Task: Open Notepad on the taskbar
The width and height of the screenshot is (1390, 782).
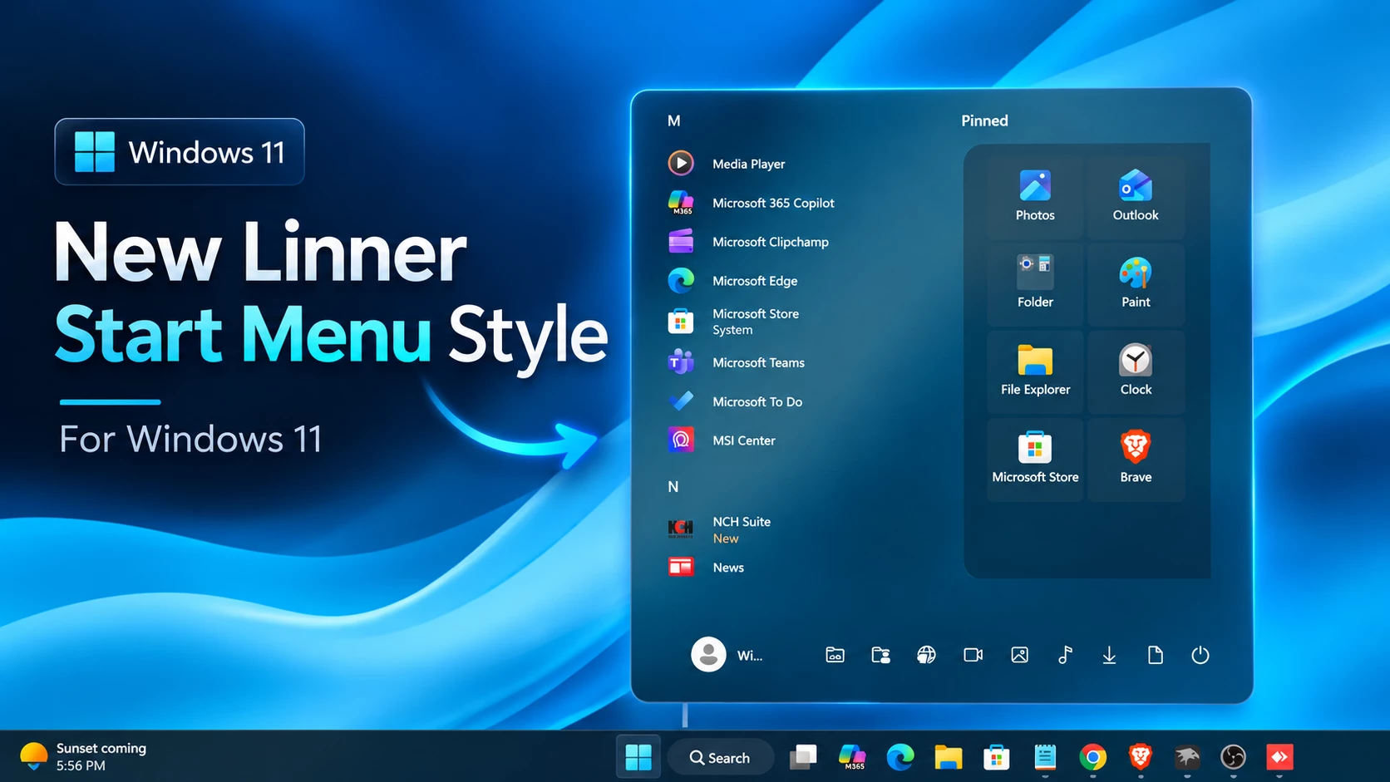Action: coord(1045,757)
